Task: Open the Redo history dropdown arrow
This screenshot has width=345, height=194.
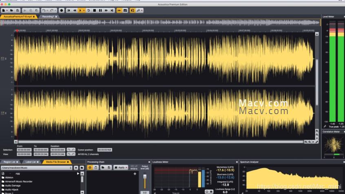Action: click(x=55, y=10)
